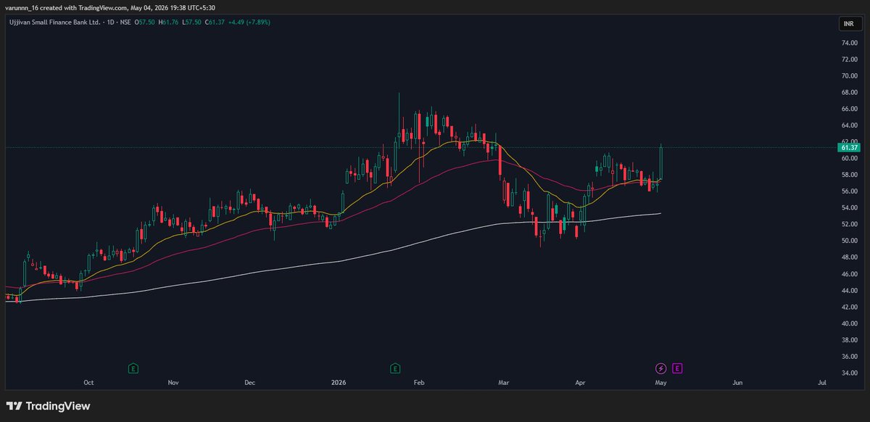
Task: Click the 54.00 price axis label
Action: click(x=849, y=208)
